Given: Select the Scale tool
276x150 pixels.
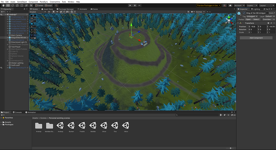Looking at the screenshot, I should pyautogui.click(x=17, y=5).
